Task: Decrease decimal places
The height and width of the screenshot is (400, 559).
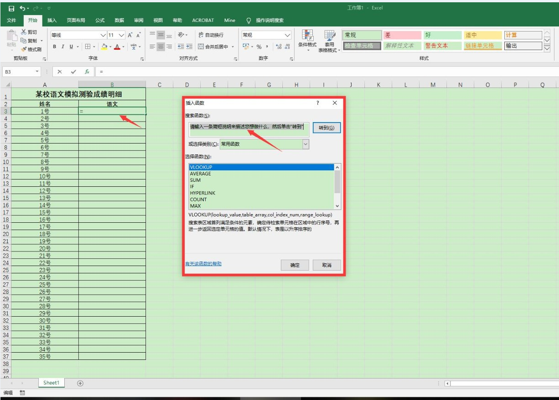Action: coord(287,46)
